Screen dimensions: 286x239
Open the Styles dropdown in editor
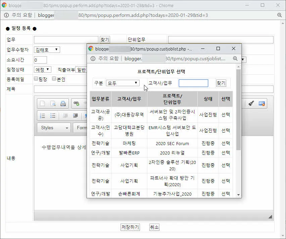(54, 128)
